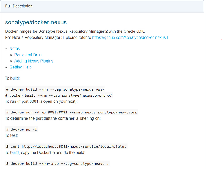The height and width of the screenshot is (169, 222).
Task: Click the sonatype/docker-nexus heading
Action: click(36, 22)
